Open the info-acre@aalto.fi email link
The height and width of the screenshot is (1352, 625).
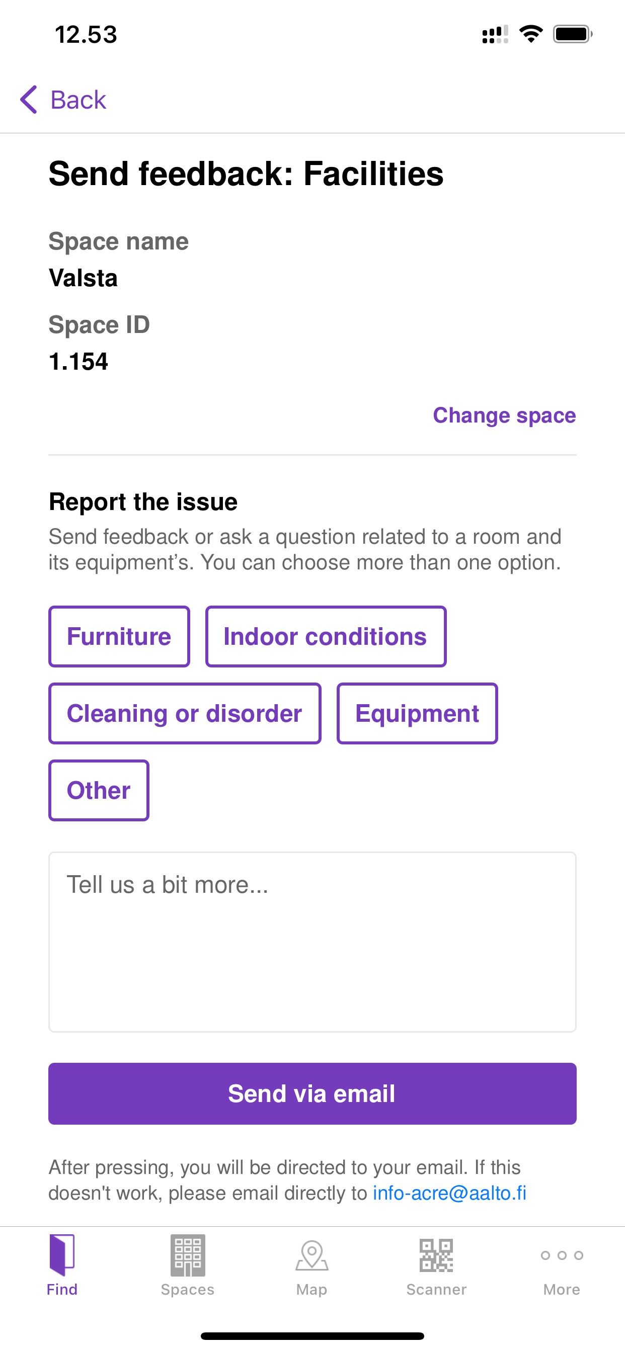(449, 1193)
